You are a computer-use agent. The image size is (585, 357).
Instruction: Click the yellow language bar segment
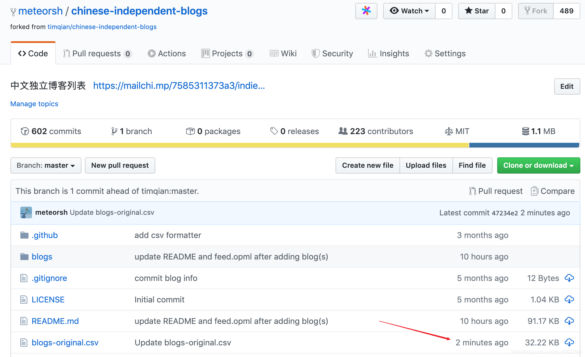pos(240,145)
